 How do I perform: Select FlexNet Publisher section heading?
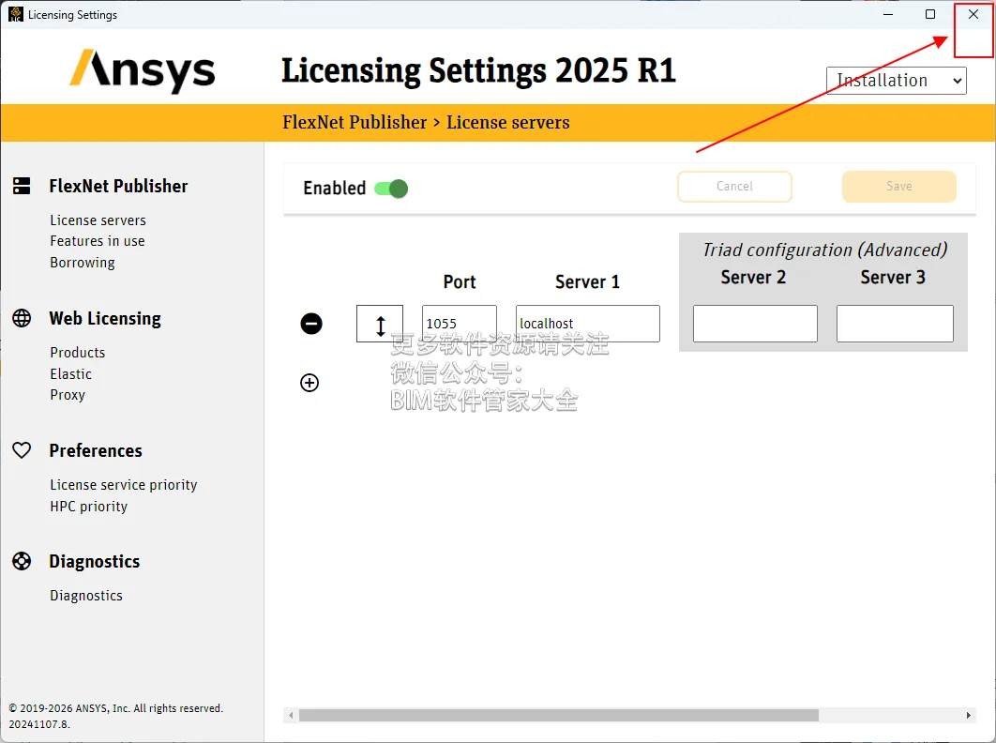(x=118, y=186)
